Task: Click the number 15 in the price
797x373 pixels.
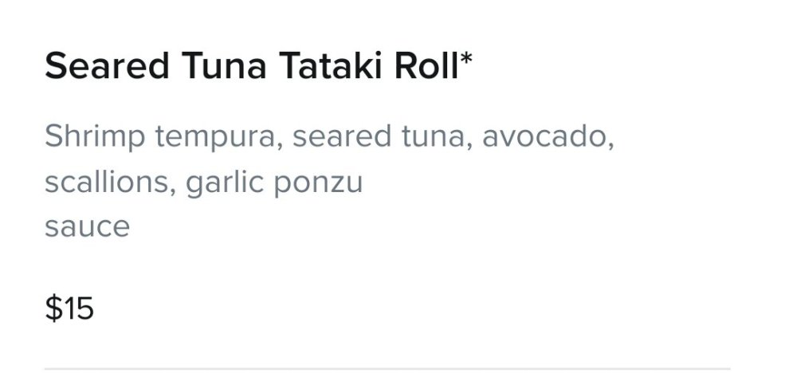Action: point(78,309)
